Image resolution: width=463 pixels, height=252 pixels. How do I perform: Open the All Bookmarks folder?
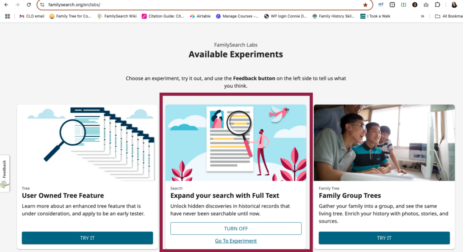click(449, 16)
